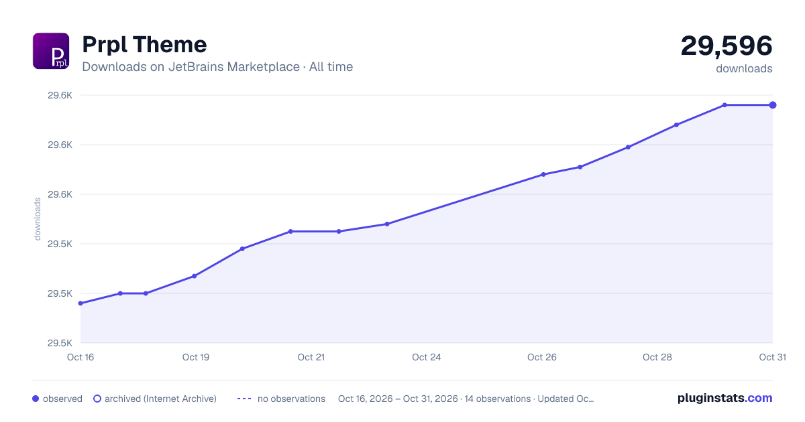Screen dimensions: 805x422
Task: Select the first data point at Oct 16
Action: [x=80, y=303]
